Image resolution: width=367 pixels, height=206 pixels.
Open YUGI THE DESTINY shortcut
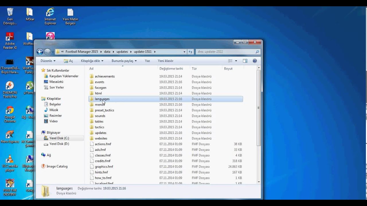tap(10, 188)
